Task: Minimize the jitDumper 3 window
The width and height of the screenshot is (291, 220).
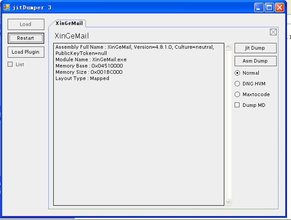Action: point(258,8)
